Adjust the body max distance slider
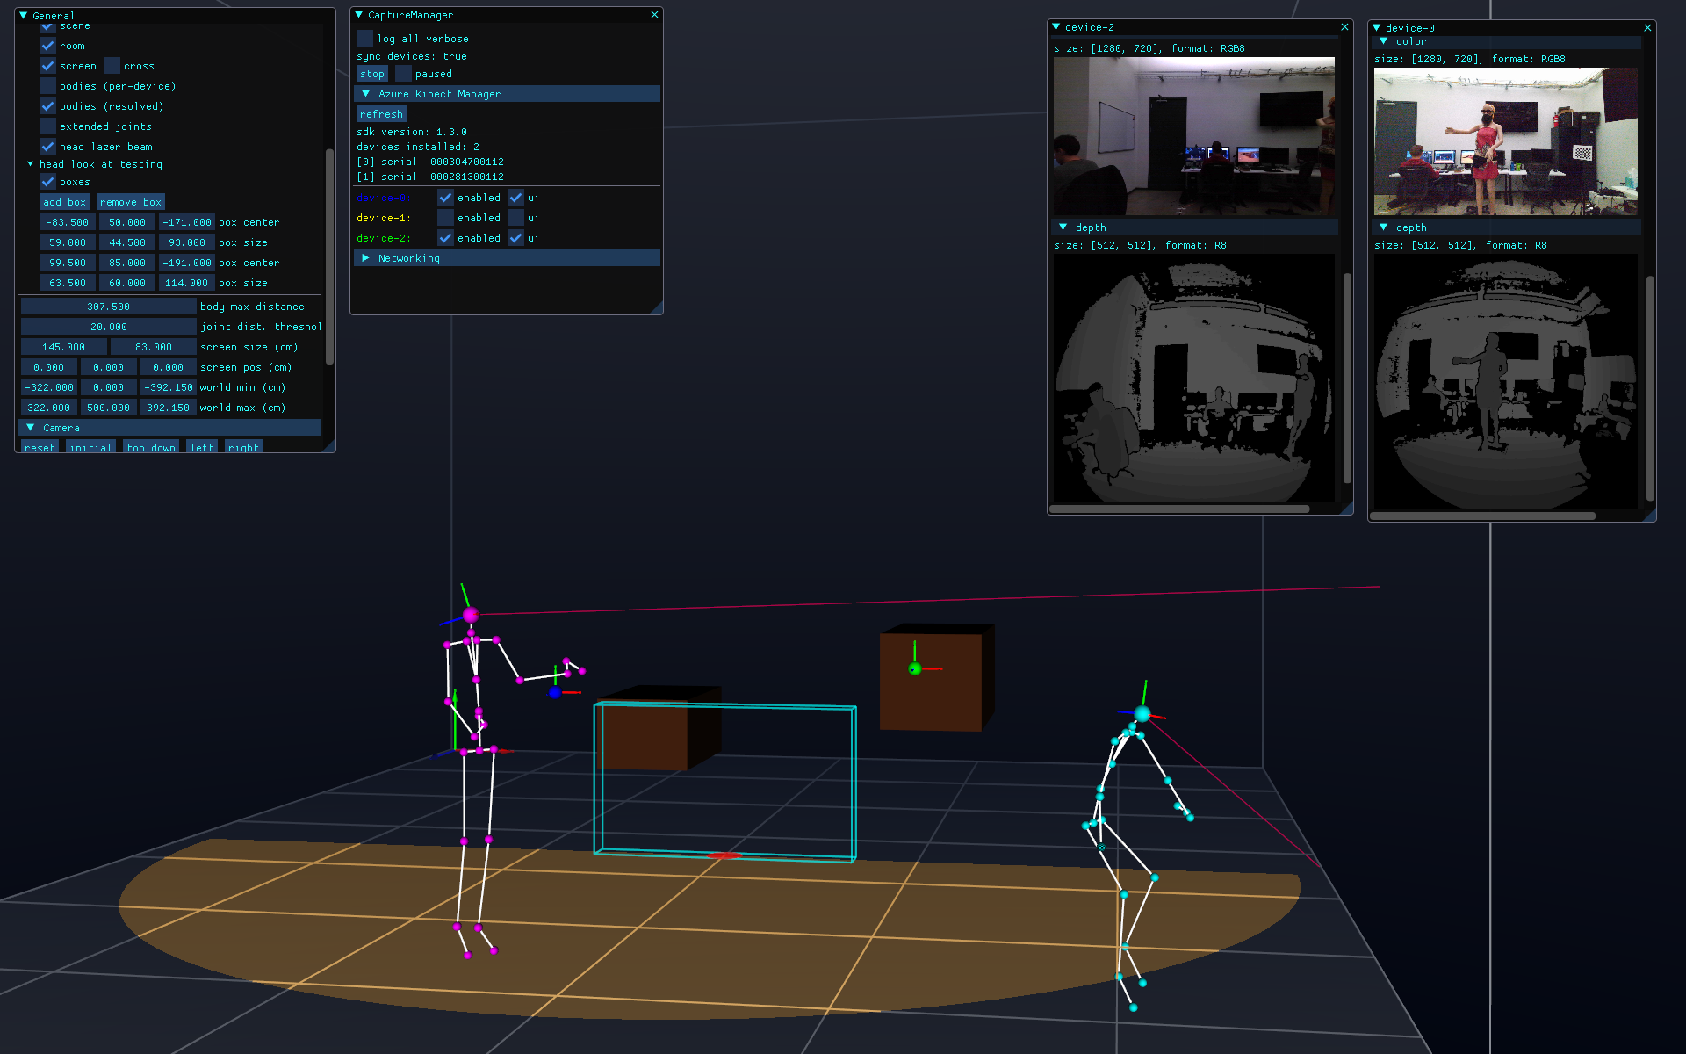The image size is (1686, 1054). 109,307
